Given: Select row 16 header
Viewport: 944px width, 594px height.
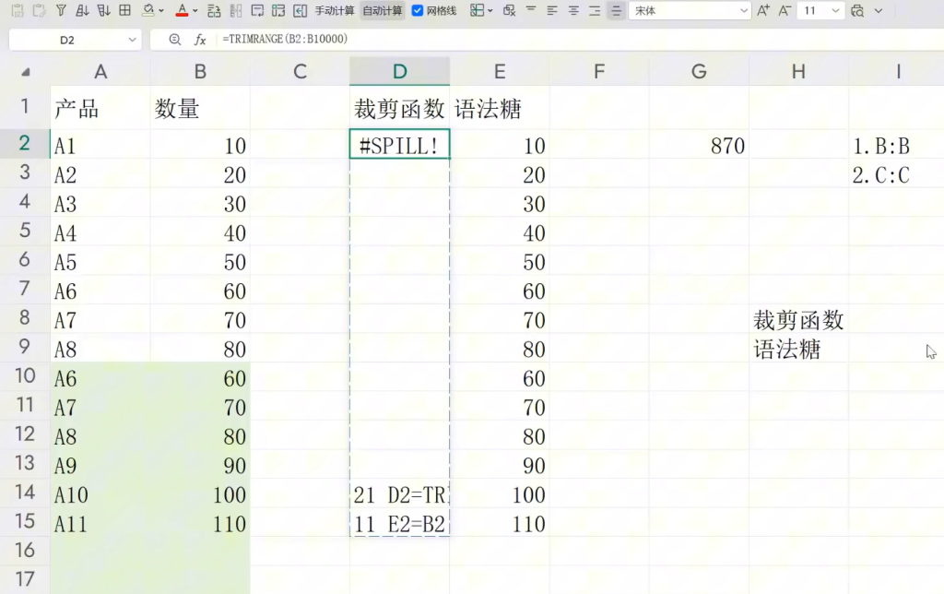Looking at the screenshot, I should [x=25, y=550].
